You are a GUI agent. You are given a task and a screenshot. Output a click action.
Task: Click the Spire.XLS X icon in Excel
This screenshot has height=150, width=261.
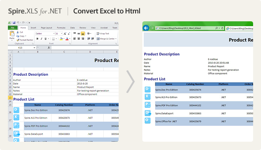pos(16,117)
